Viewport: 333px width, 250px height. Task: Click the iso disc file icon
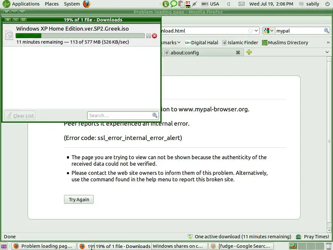coord(9,35)
